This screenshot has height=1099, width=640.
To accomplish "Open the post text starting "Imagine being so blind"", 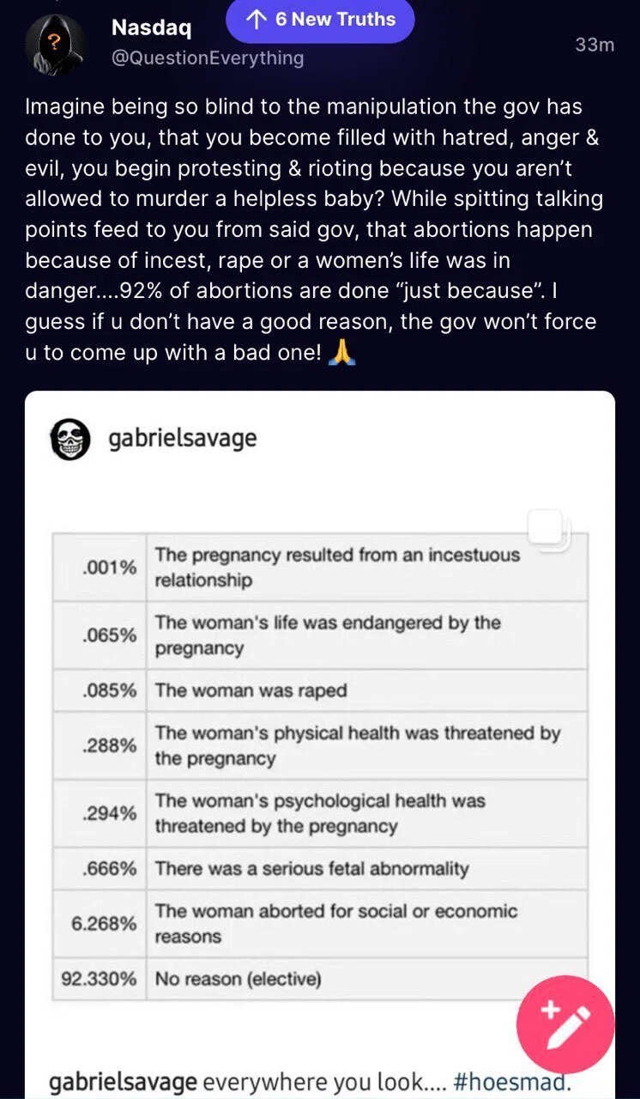I will (314, 230).
